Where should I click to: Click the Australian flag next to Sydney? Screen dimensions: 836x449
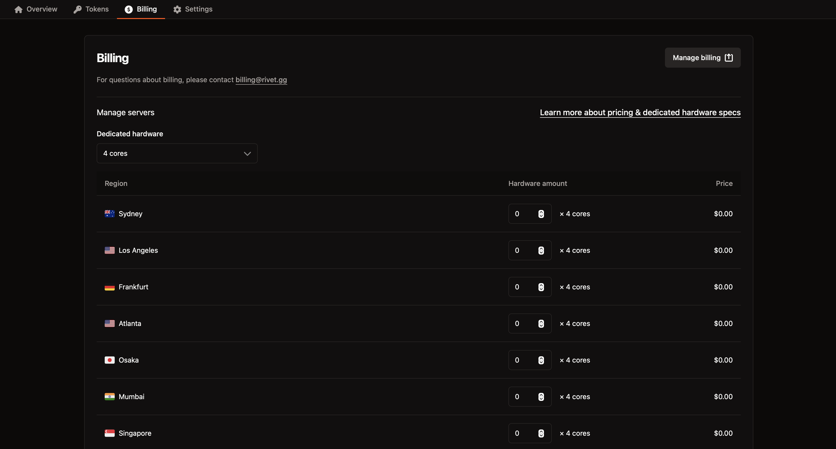pos(109,214)
